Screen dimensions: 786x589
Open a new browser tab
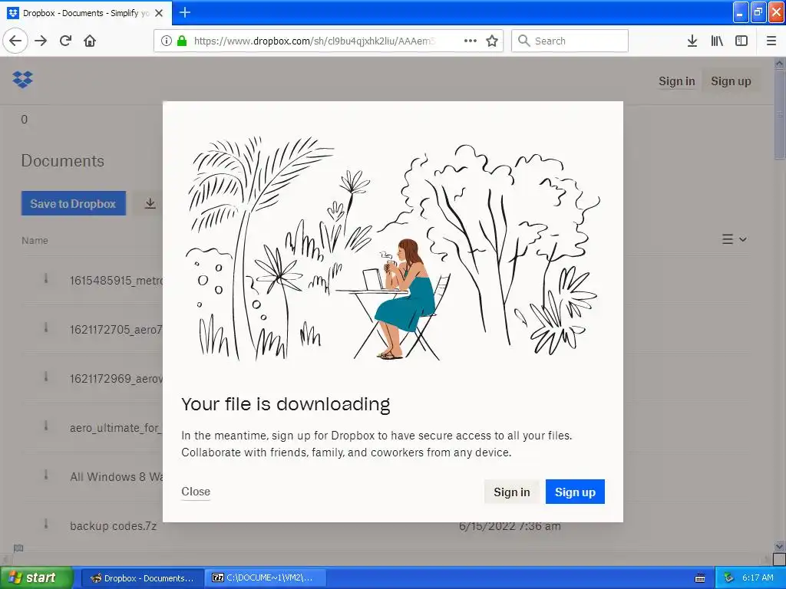(184, 12)
